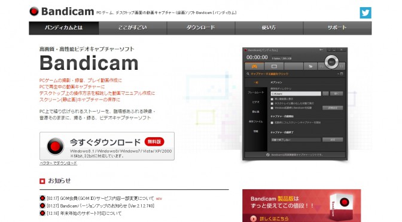402x222 pixels.
Task: Select 情報 tab in Bandicam sidebar
Action: [256, 131]
